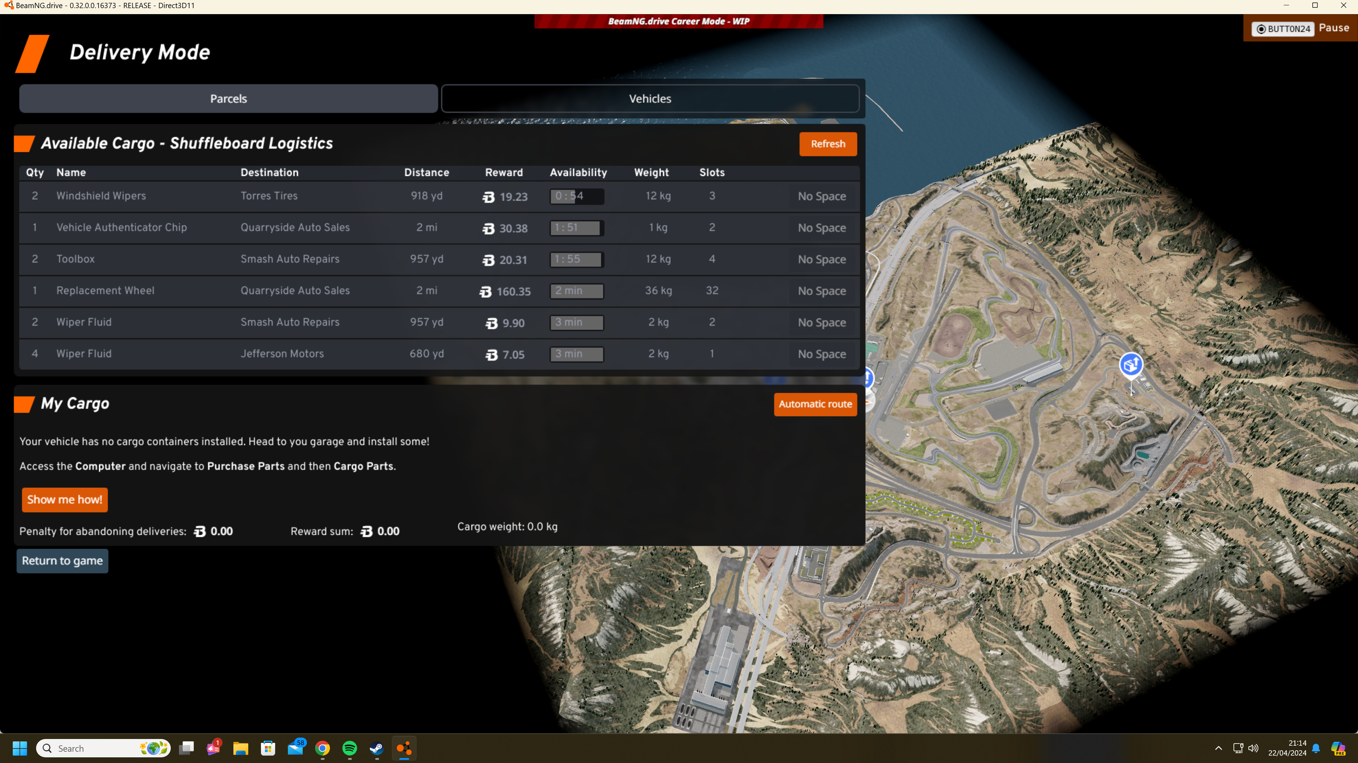Click BeamNG.drive Career Mode WIP banner
Image resolution: width=1358 pixels, height=763 pixels.
[679, 21]
